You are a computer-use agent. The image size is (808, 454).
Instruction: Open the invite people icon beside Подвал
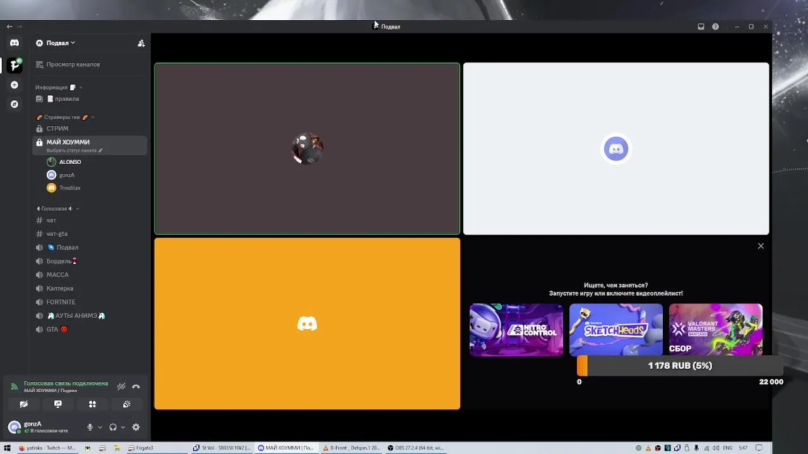(141, 43)
